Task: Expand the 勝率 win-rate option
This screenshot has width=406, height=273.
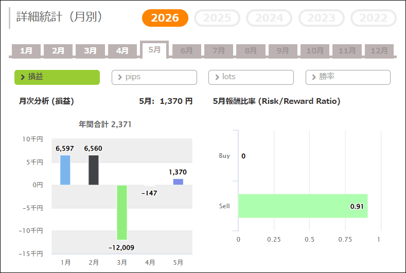Action: [348, 77]
